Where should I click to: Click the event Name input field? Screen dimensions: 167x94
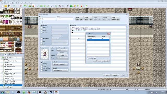coord(47,19)
